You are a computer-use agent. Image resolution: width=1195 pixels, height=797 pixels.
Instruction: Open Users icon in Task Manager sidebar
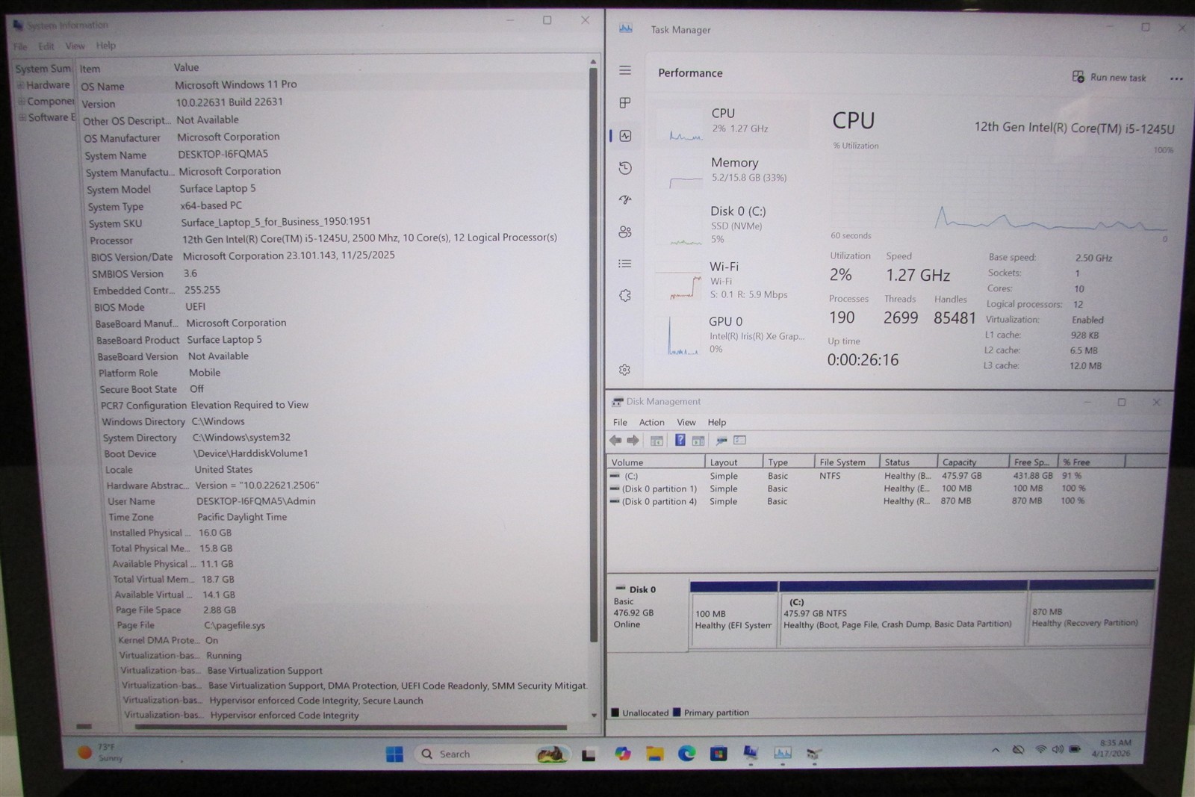(x=625, y=232)
